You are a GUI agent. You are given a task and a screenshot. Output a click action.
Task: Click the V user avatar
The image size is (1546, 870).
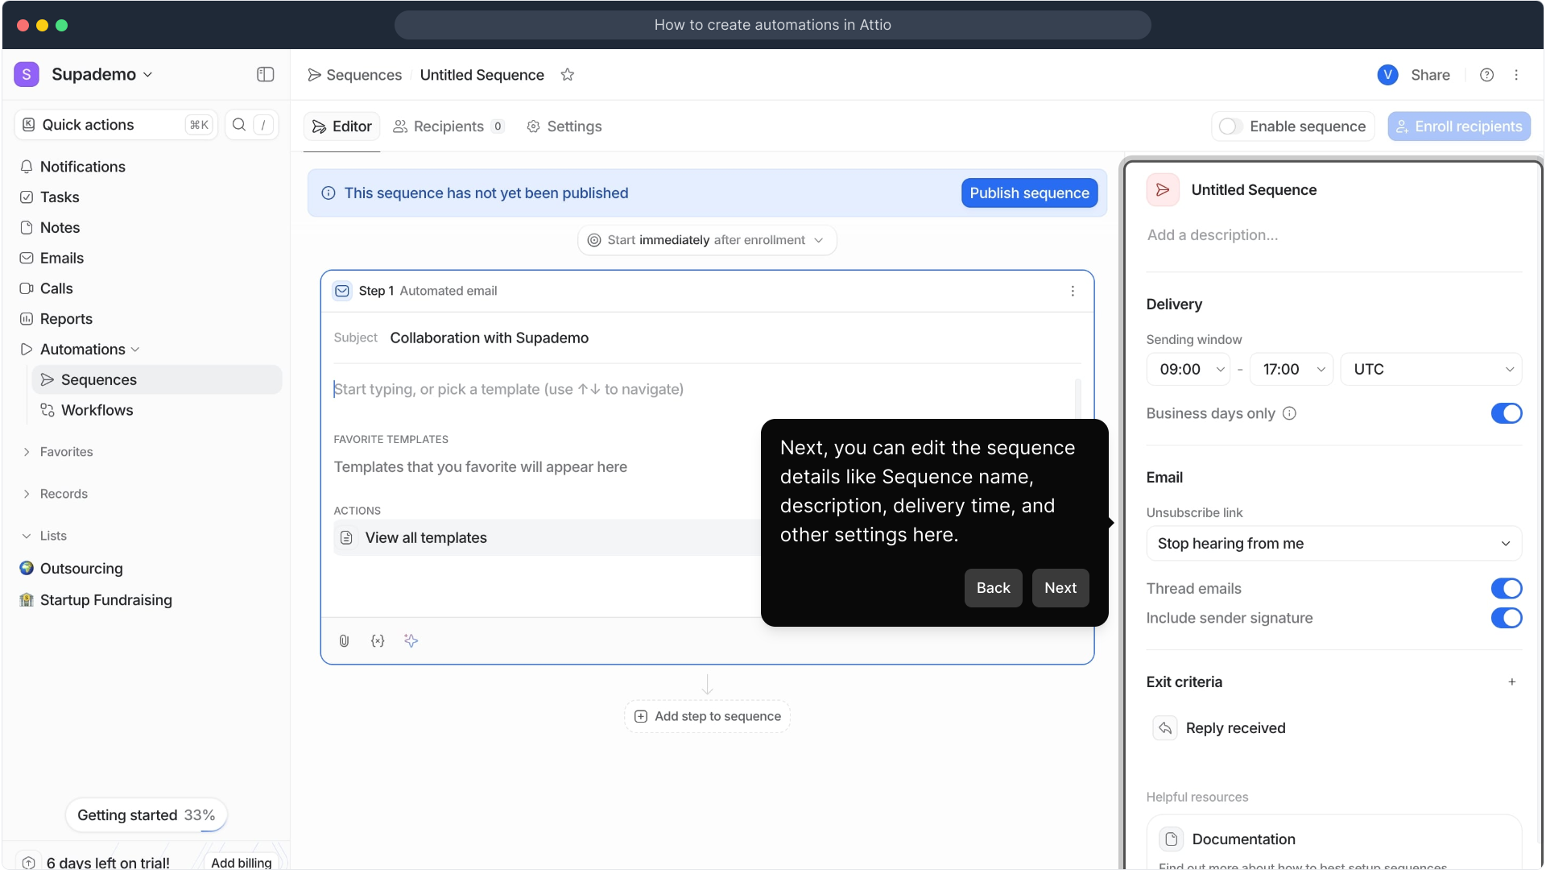1387,75
